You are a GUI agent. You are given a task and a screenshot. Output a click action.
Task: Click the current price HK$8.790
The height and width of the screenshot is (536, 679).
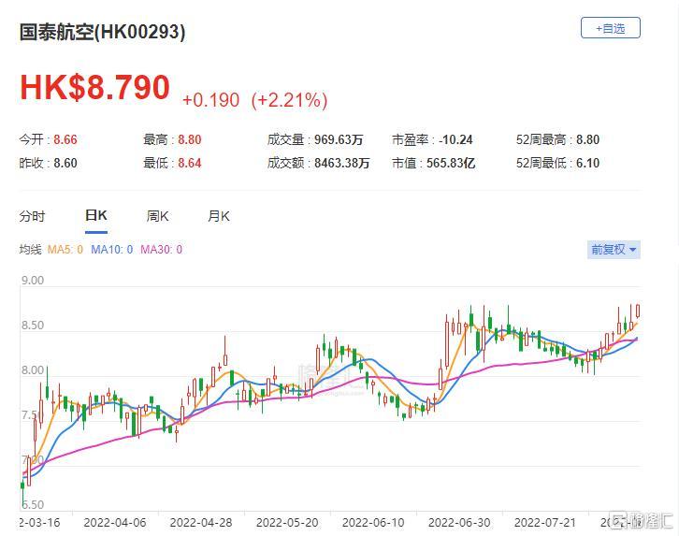pos(94,88)
